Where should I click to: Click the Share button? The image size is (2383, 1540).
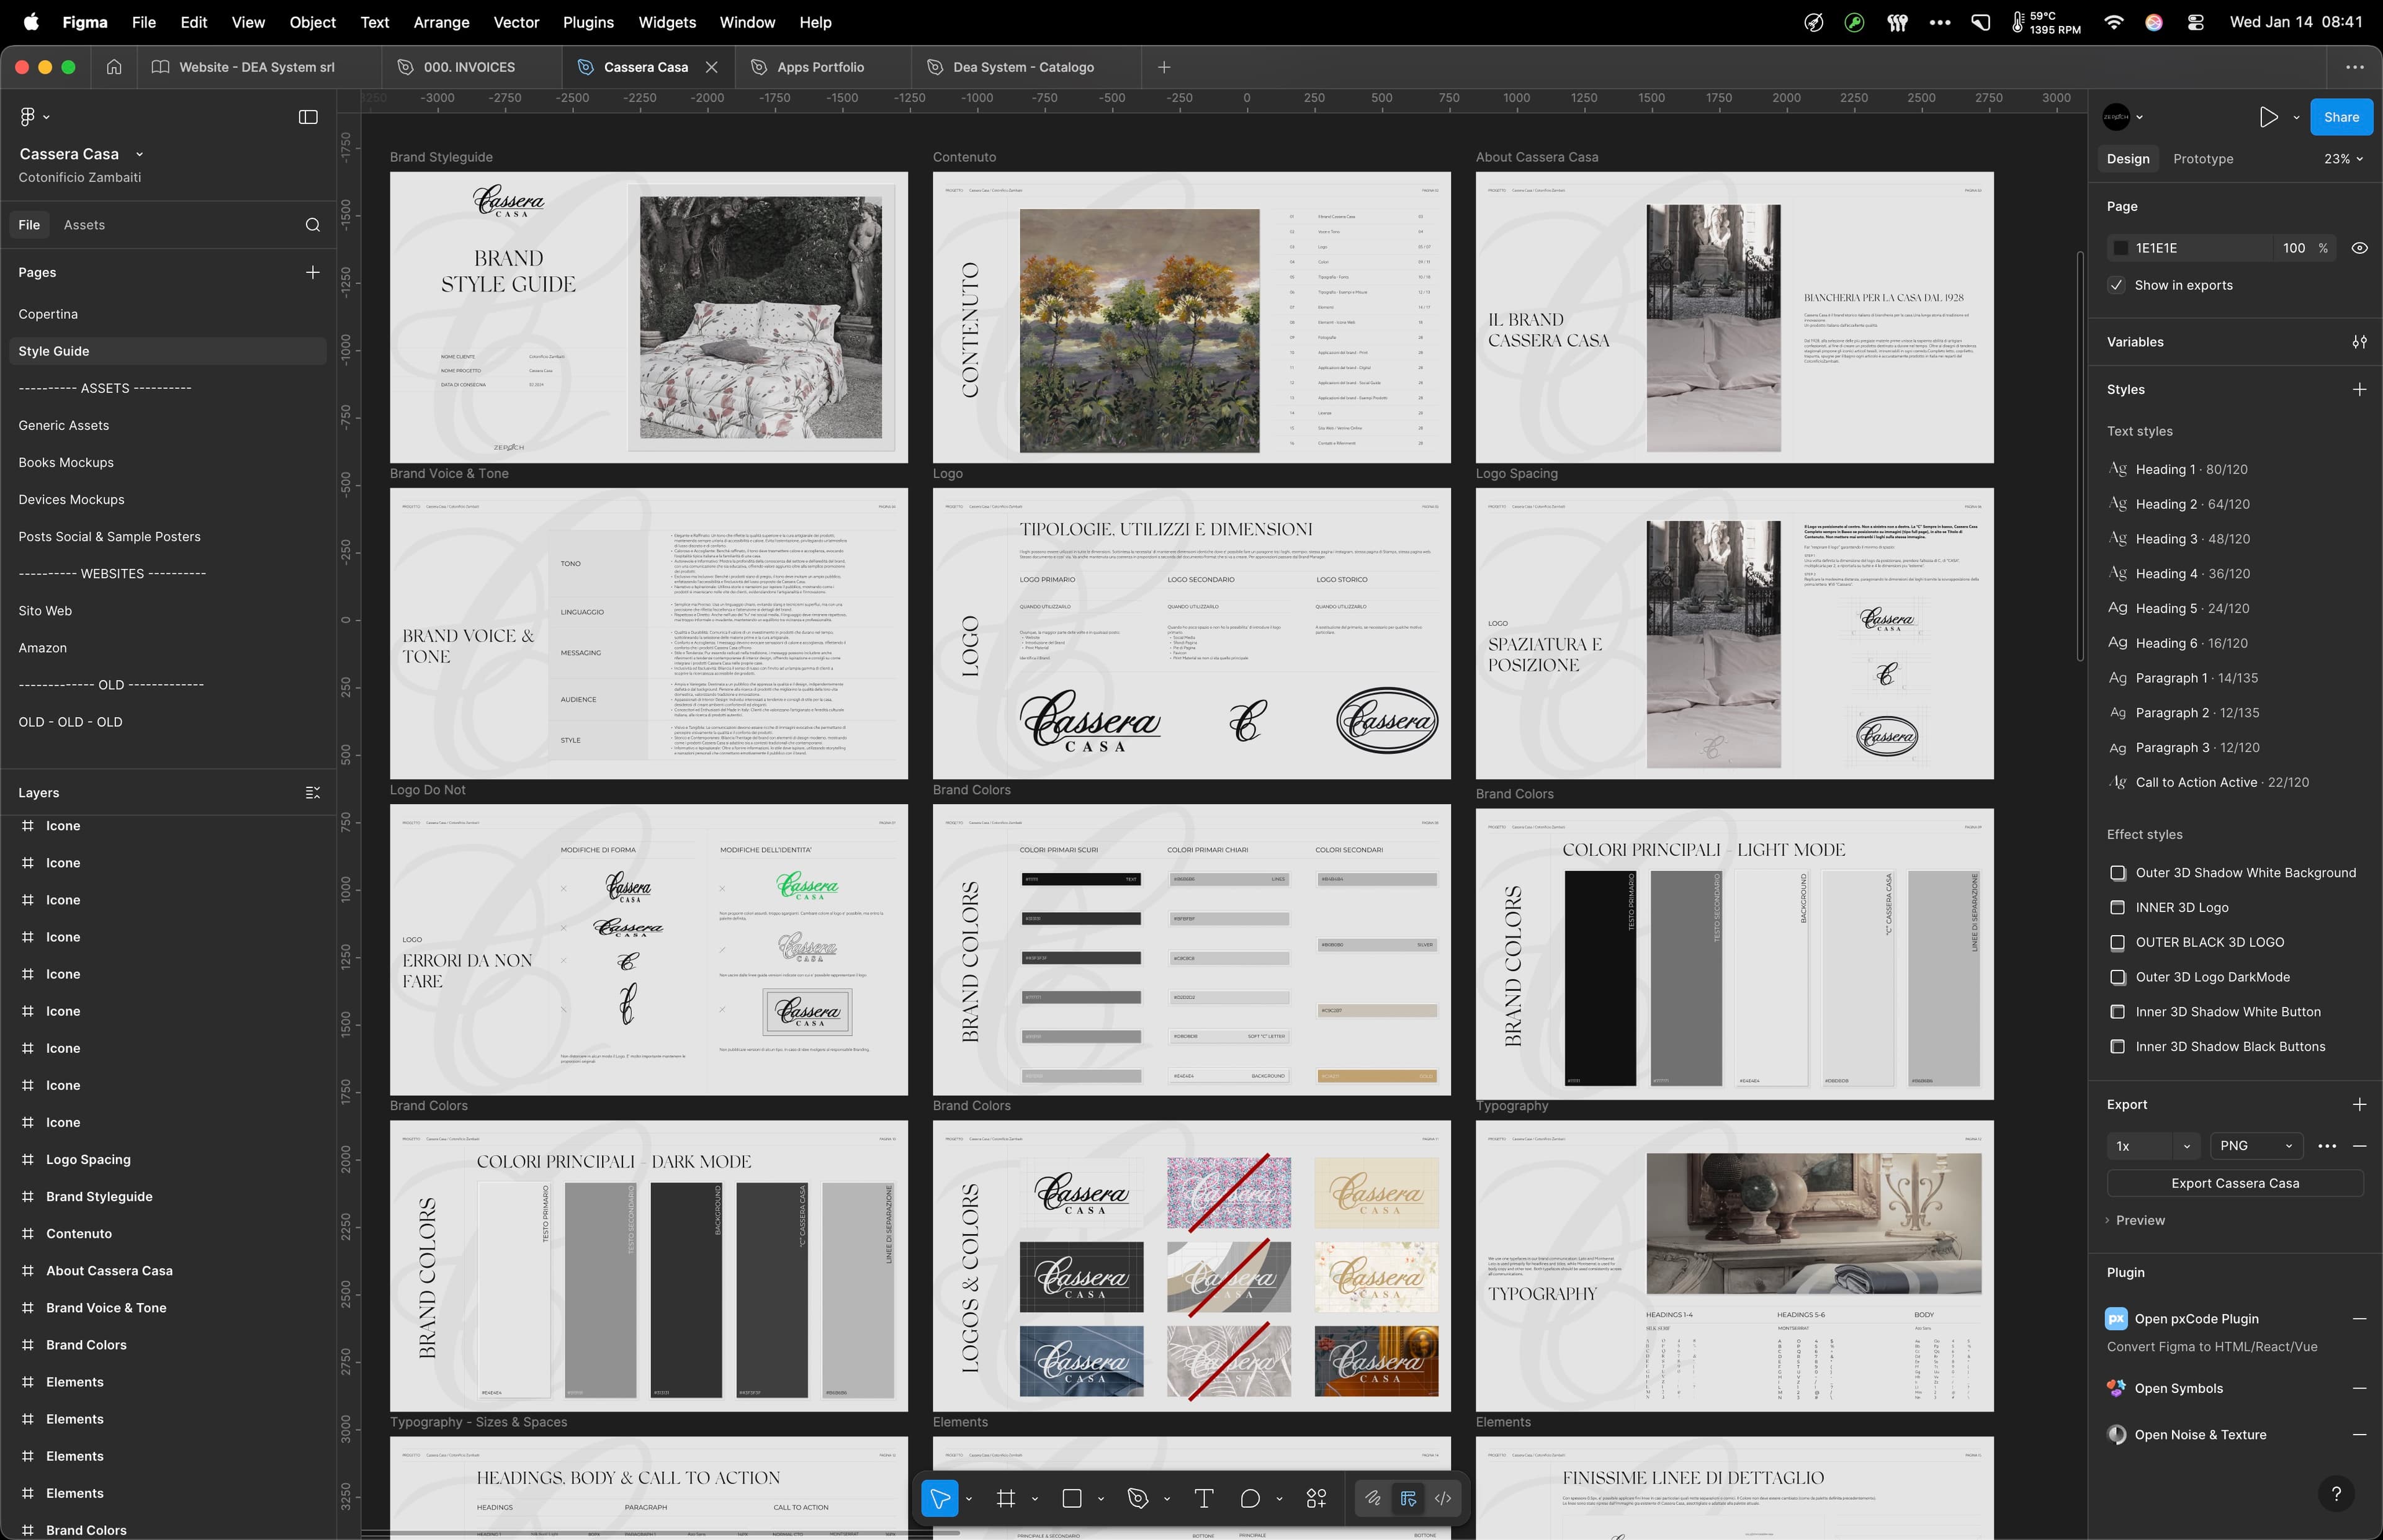2341,117
